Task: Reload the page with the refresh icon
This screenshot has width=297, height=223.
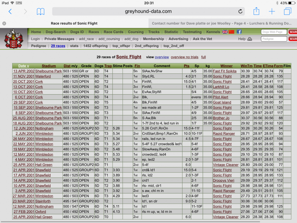Action: point(240,12)
